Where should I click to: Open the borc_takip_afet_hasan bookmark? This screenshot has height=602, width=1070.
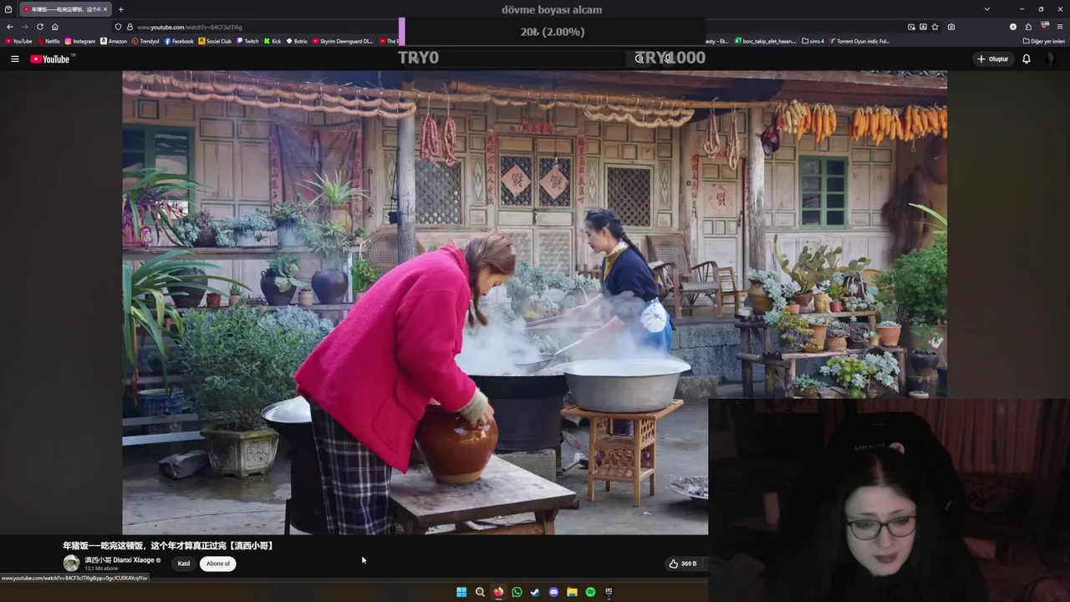(766, 41)
